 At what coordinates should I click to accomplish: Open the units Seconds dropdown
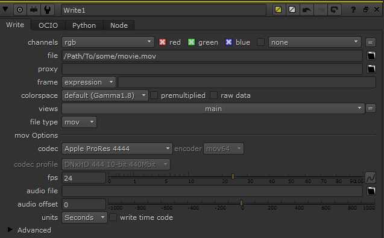pyautogui.click(x=84, y=217)
